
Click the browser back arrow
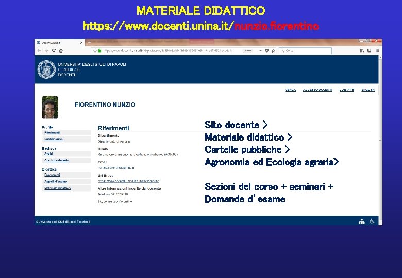pos(39,50)
